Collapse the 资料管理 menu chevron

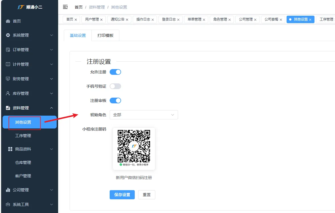pyautogui.click(x=52, y=108)
